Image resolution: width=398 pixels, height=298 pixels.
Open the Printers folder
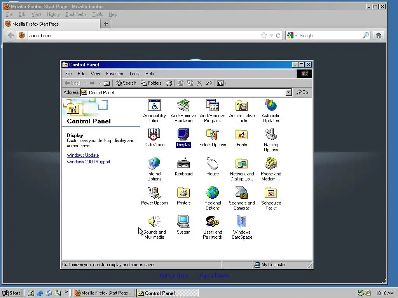183,196
